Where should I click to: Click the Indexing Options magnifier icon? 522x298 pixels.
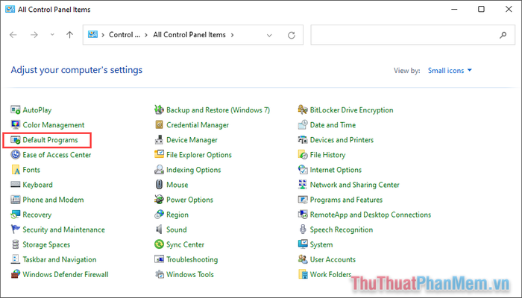point(159,170)
